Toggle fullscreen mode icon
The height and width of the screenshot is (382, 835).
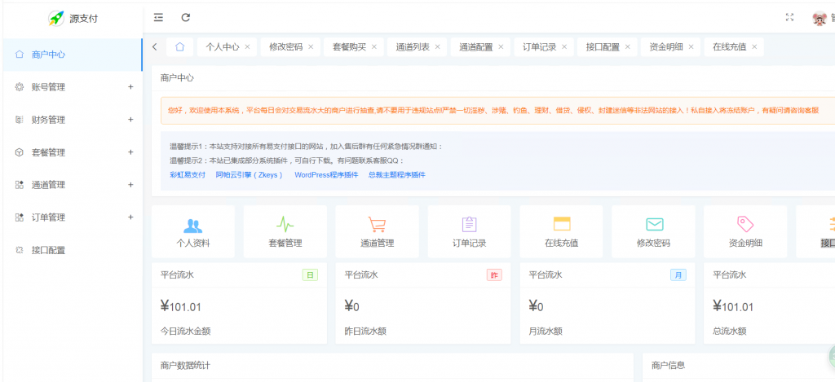pos(789,17)
